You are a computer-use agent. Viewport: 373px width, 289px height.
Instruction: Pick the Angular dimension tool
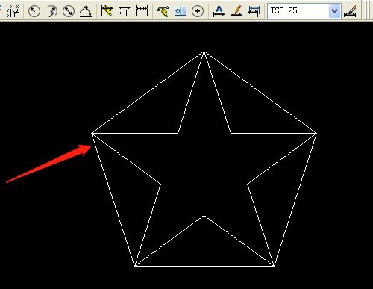click(86, 11)
